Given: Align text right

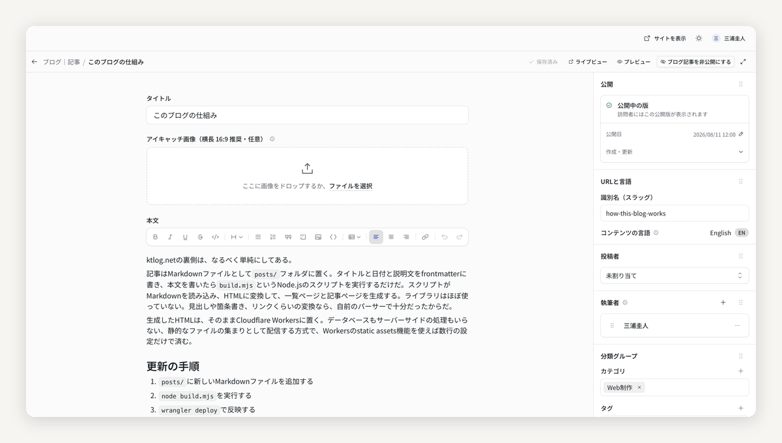Looking at the screenshot, I should (x=406, y=237).
